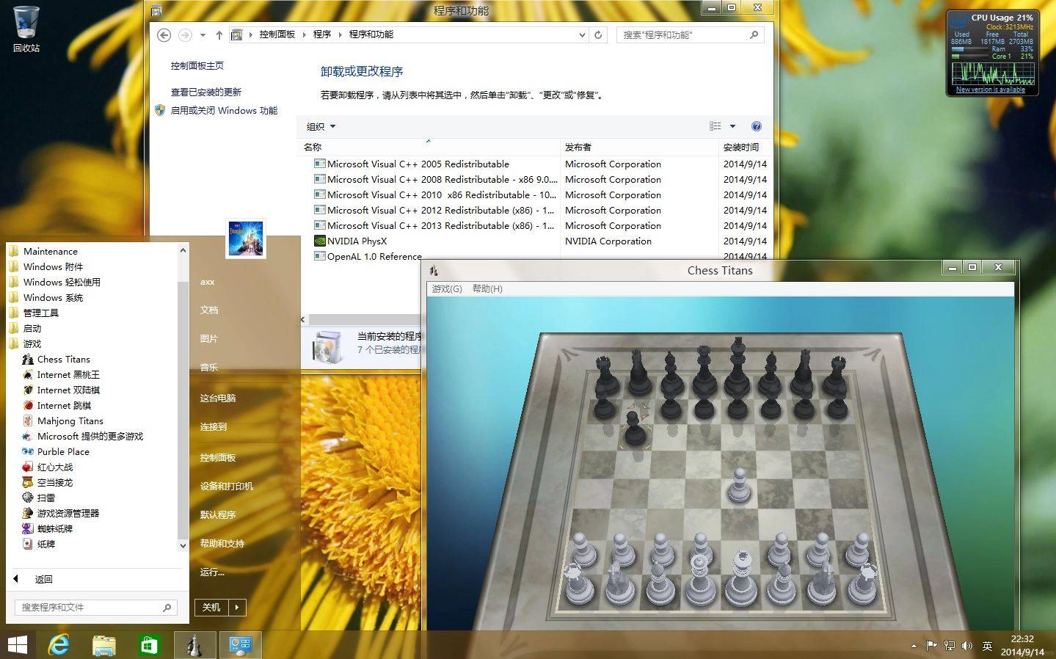The width and height of the screenshot is (1056, 659).
Task: Open the Windows Store taskbar icon
Action: [149, 645]
